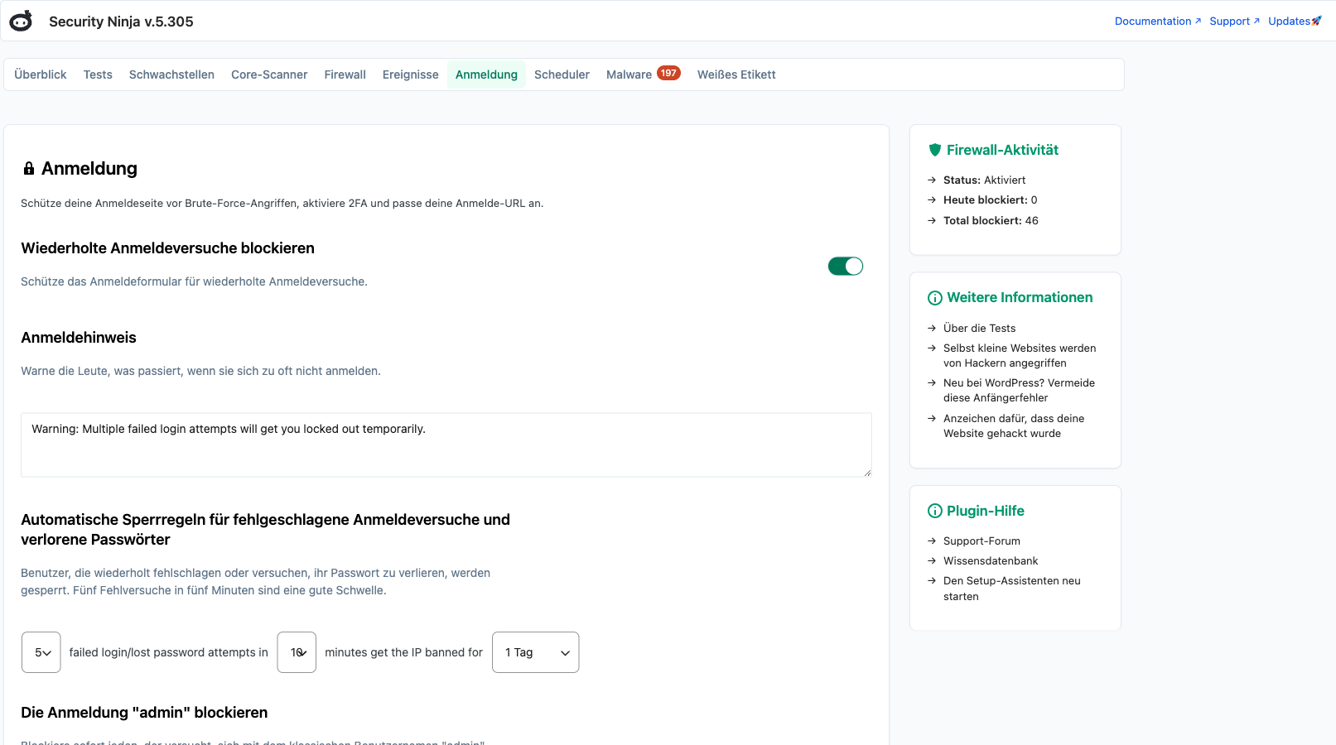Switch to the Tests tab
Viewport: 1336px width, 745px height.
click(x=98, y=74)
